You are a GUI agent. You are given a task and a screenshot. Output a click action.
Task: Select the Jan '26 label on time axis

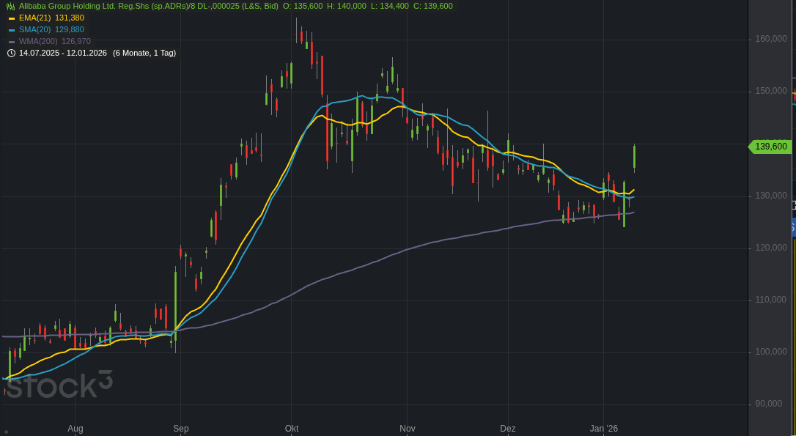(604, 429)
